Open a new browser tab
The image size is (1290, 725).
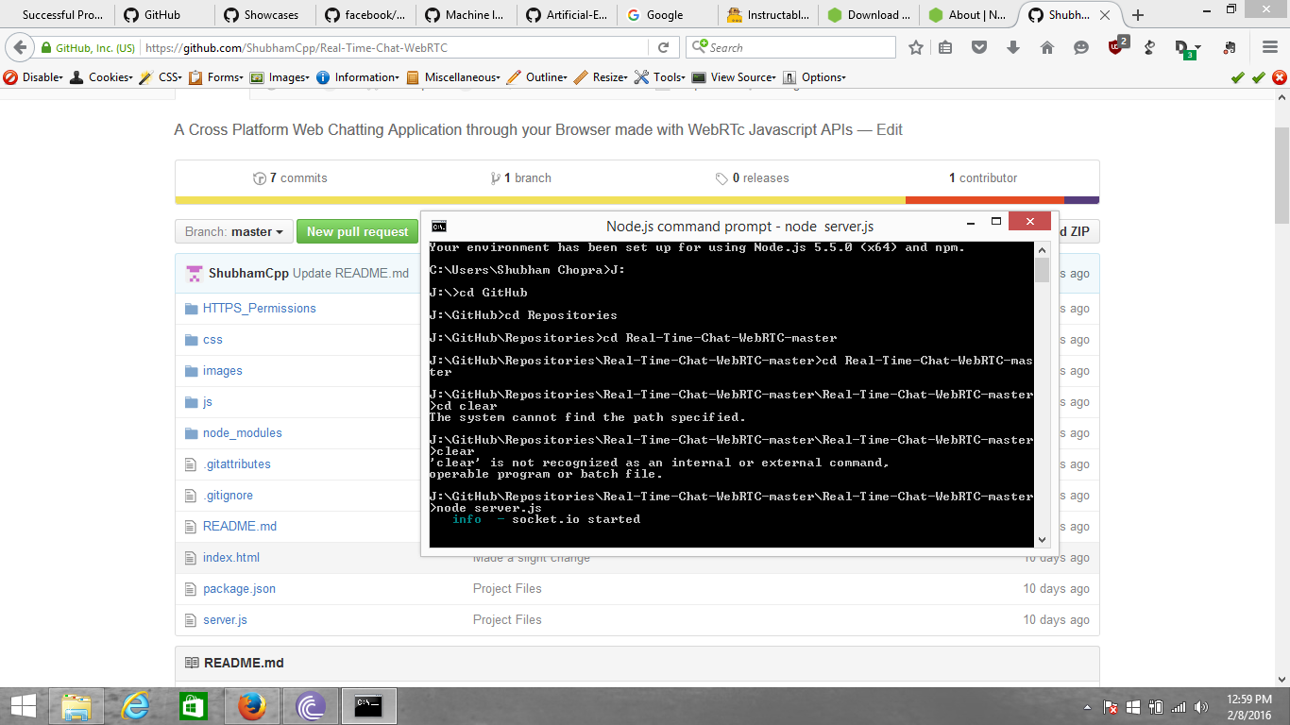click(1138, 15)
